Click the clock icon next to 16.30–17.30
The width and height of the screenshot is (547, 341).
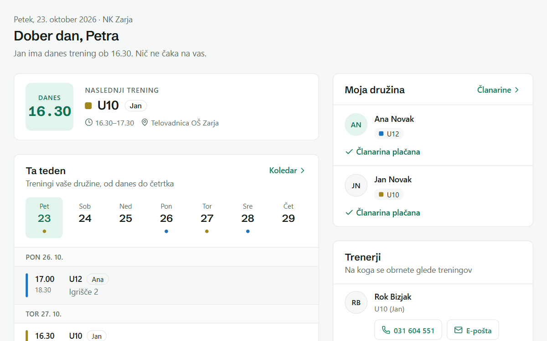click(89, 123)
